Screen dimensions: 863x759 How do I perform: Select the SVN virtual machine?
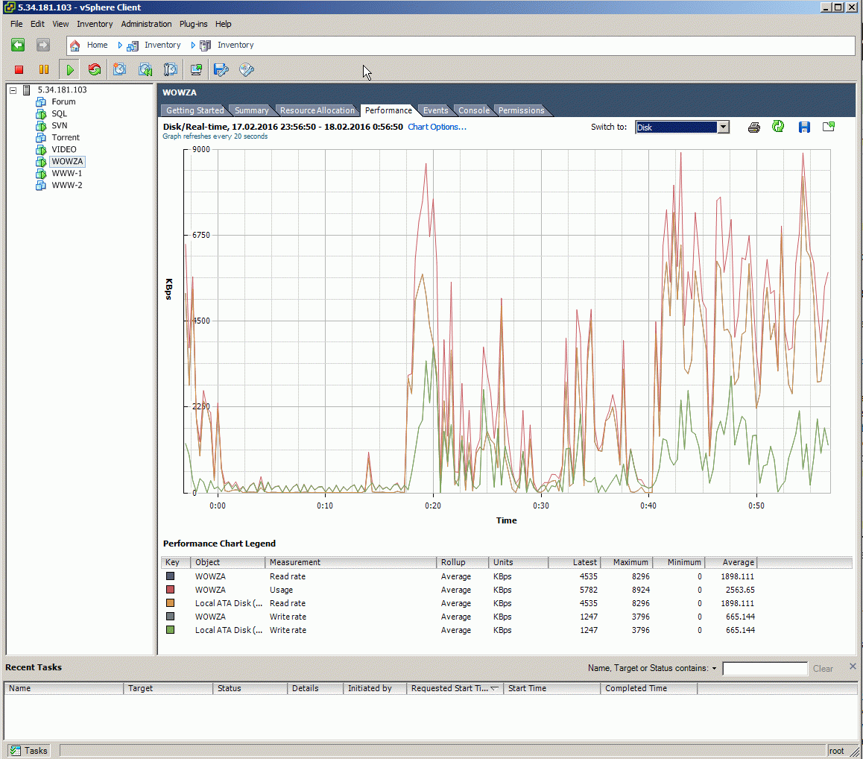tap(60, 125)
